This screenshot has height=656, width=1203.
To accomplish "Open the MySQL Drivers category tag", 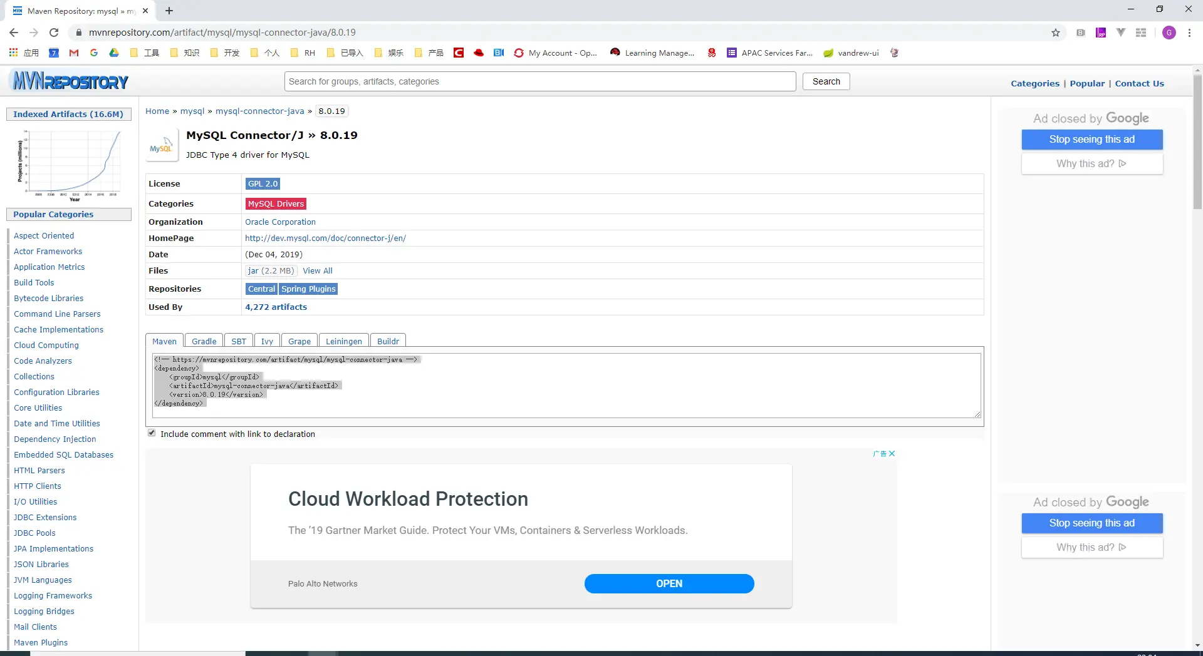I will [276, 204].
